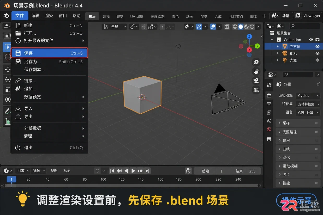The height and width of the screenshot is (215, 323).
Task: Open the 插帧 keying dropdown
Action: 39,171
